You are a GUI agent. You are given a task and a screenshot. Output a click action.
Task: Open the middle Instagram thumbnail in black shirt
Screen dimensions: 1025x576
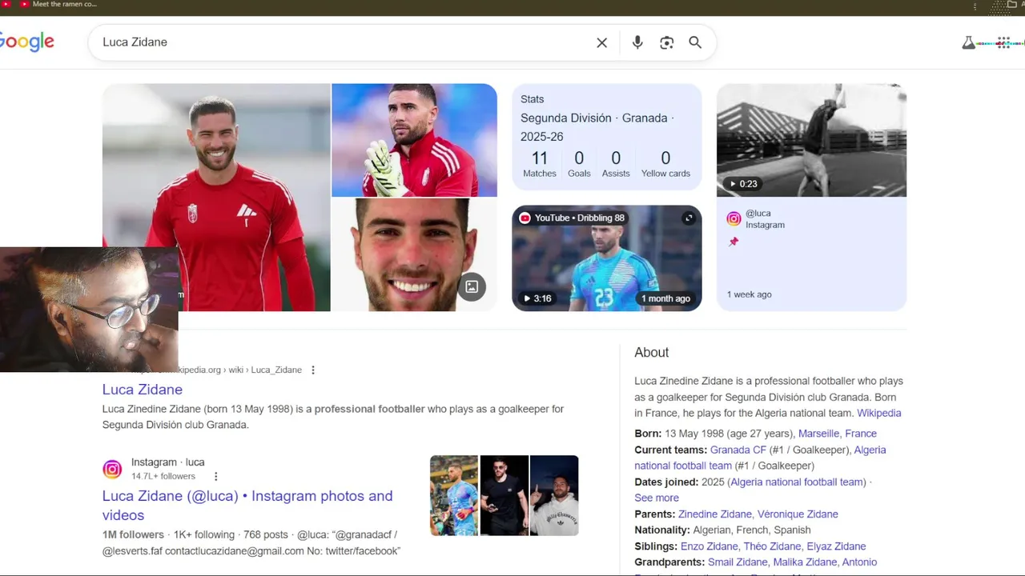point(504,495)
